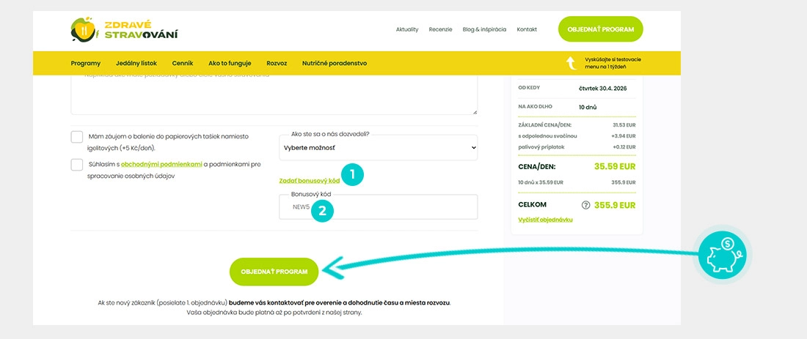Screen dimensions: 807x339
Task: Focus the Bonusový kód input field
Action: (x=379, y=207)
